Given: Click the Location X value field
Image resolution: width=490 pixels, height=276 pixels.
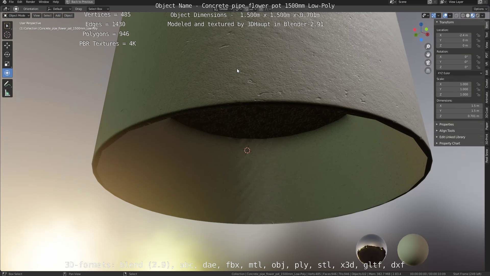Looking at the screenshot, I should [454, 35].
